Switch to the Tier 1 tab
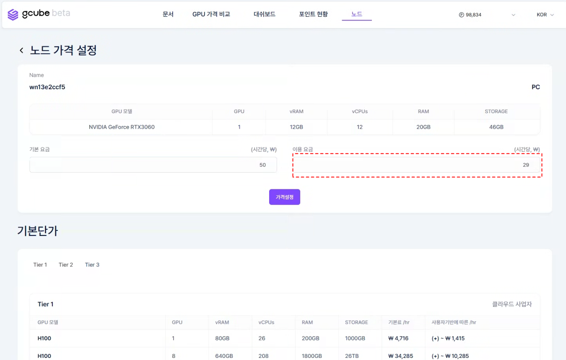The height and width of the screenshot is (360, 566). [x=40, y=265]
